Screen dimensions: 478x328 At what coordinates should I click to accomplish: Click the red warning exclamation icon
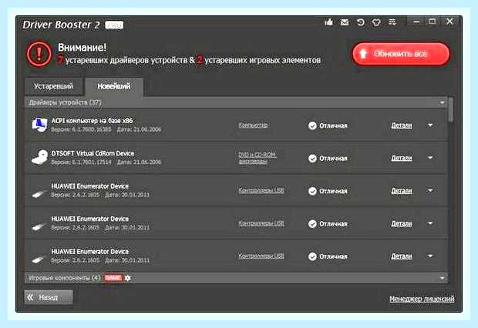coord(39,54)
